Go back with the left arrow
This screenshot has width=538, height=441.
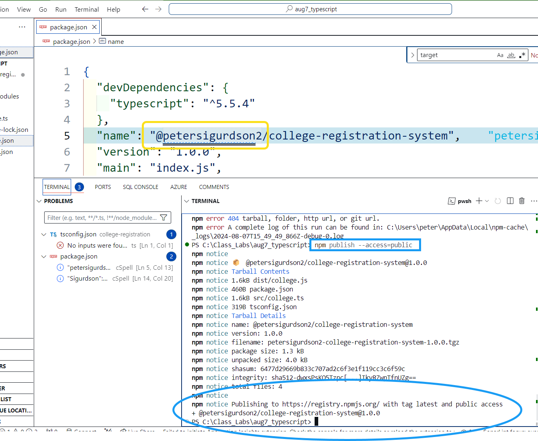145,9
